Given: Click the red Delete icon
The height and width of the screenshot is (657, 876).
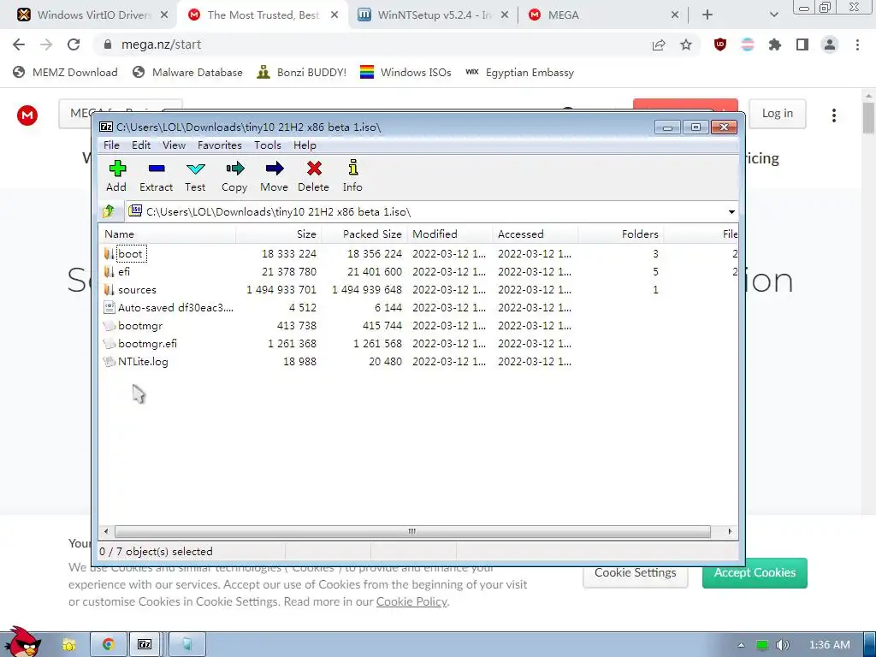Looking at the screenshot, I should [x=314, y=169].
